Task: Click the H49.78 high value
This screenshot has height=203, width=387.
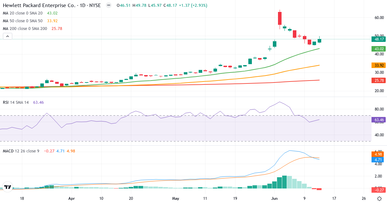Action: (x=140, y=5)
